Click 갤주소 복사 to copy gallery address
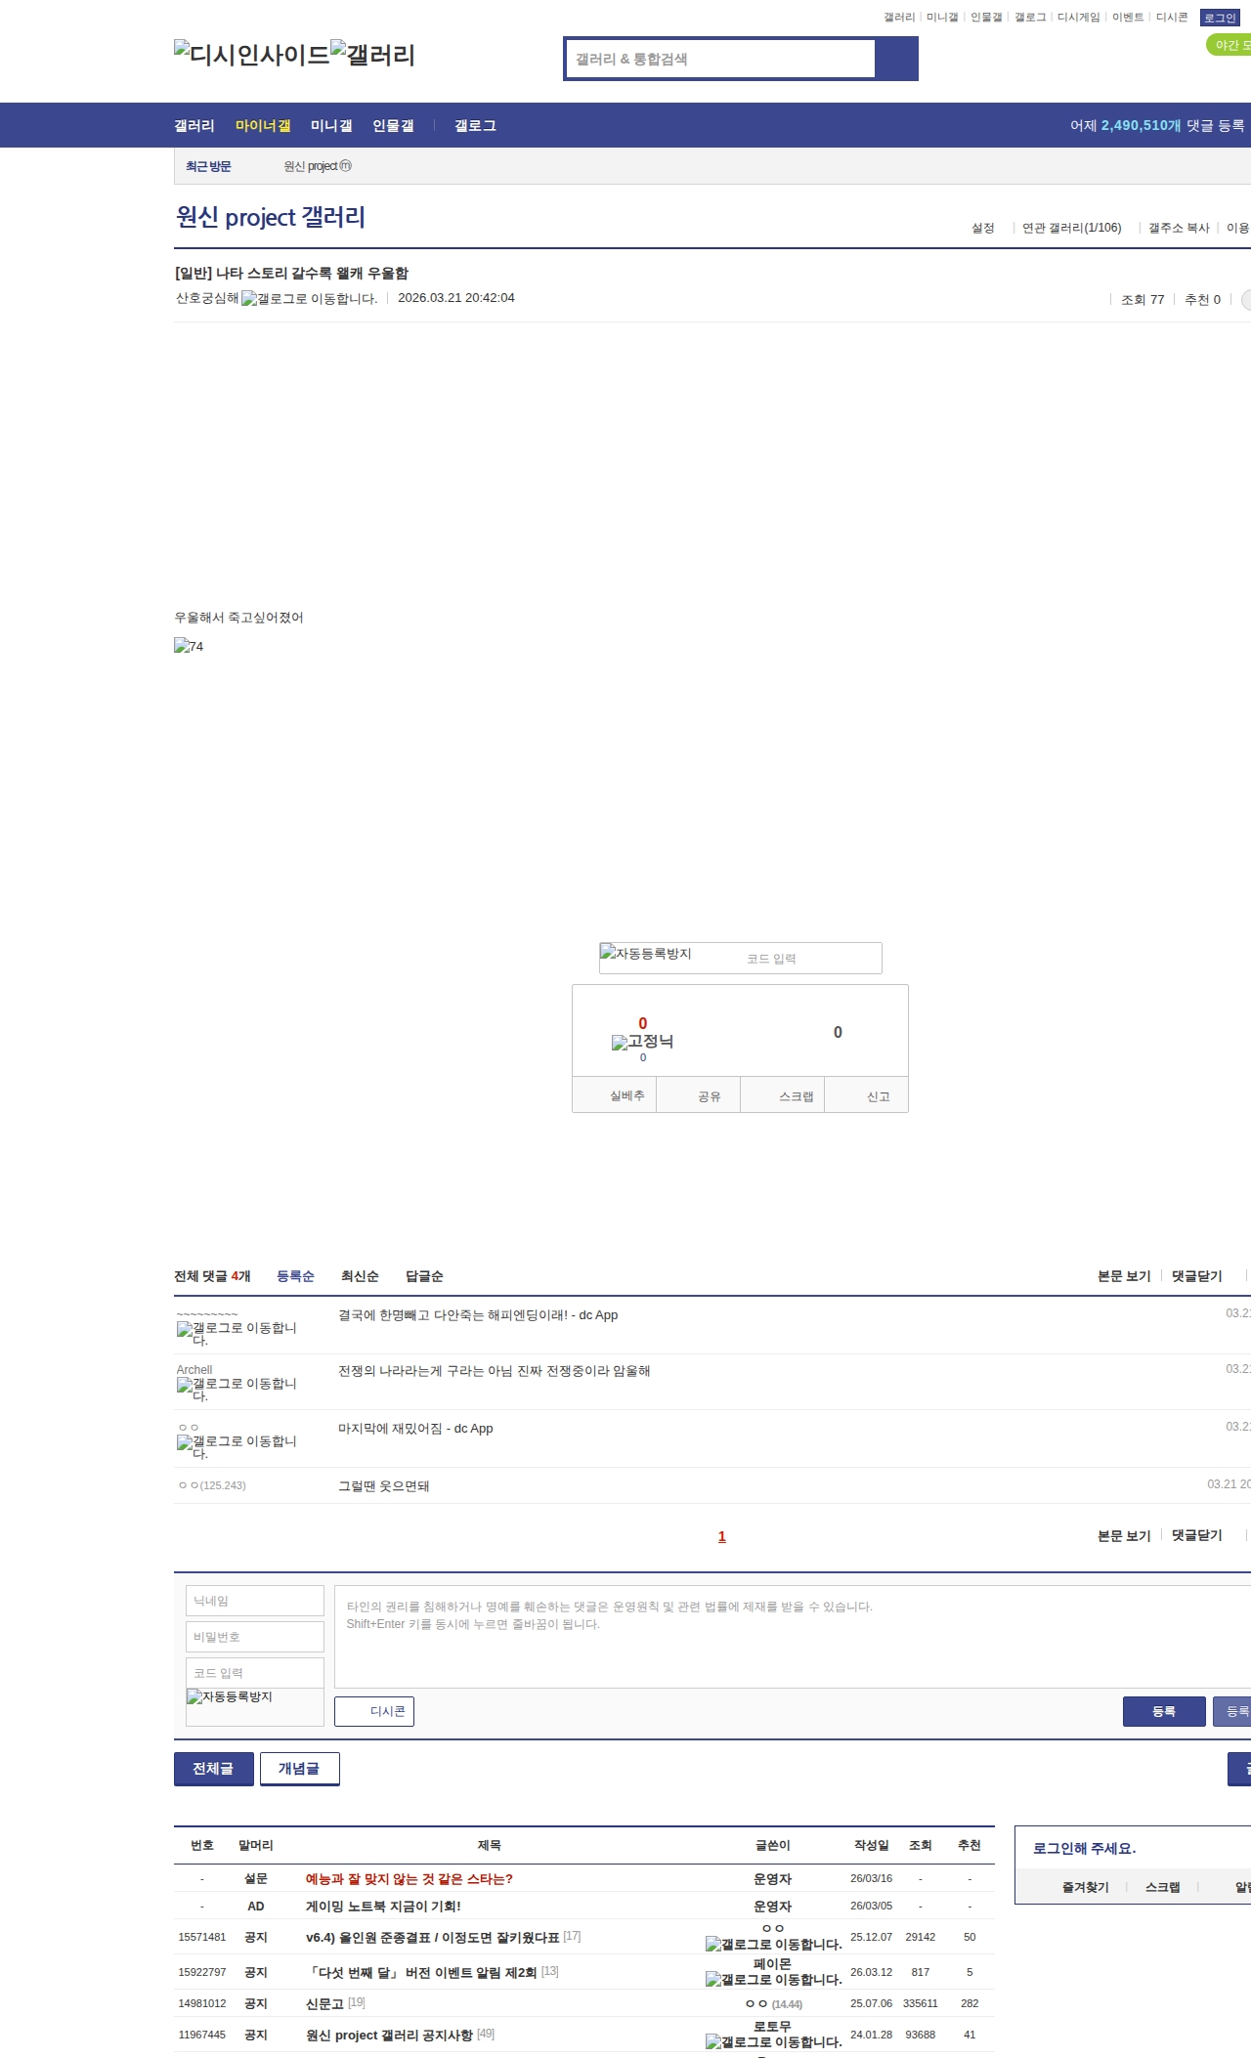This screenshot has width=1251, height=2058. pyautogui.click(x=1179, y=228)
